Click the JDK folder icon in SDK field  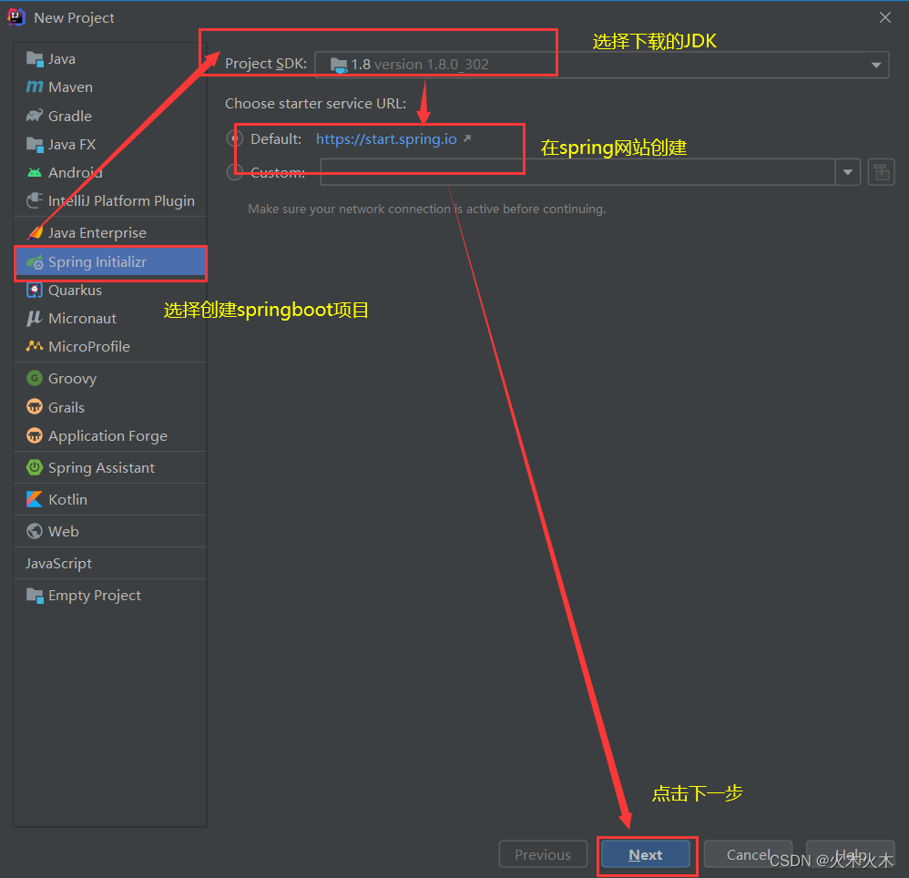click(339, 65)
